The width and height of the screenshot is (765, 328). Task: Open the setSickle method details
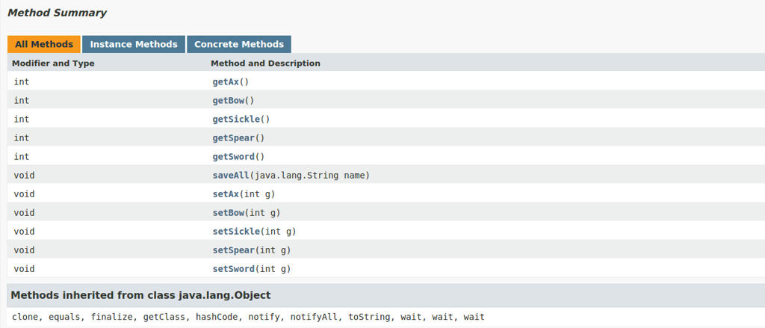pyautogui.click(x=236, y=232)
